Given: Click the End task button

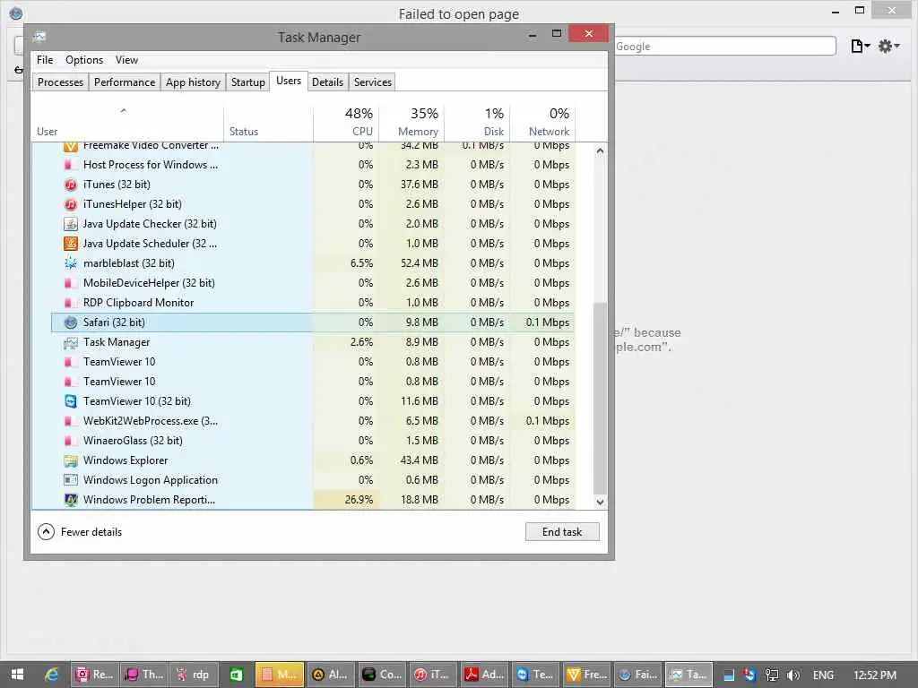Looking at the screenshot, I should coord(562,532).
